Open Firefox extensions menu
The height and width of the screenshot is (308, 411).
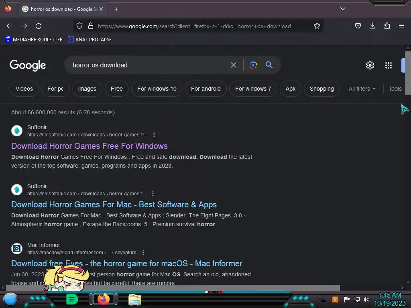click(387, 26)
